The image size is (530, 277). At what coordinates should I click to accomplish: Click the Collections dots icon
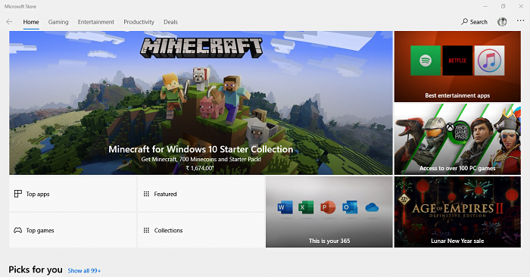click(x=146, y=230)
